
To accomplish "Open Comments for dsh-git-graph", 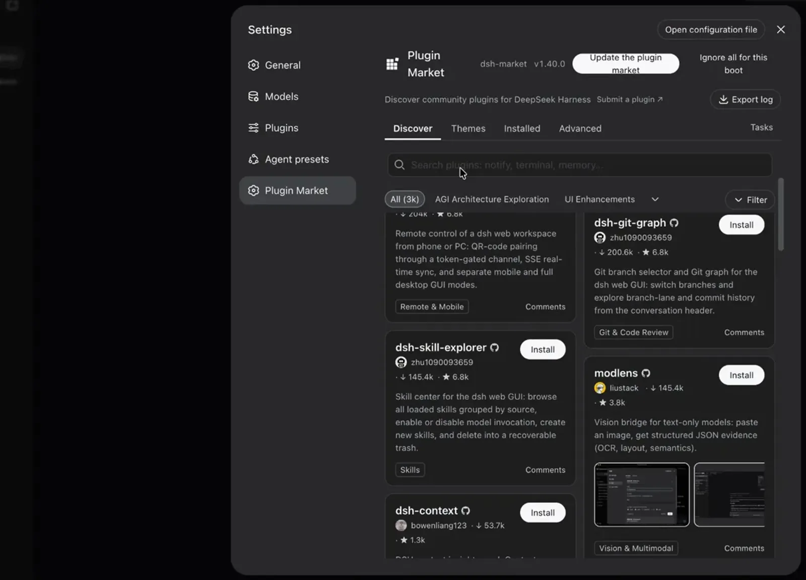I will (744, 332).
